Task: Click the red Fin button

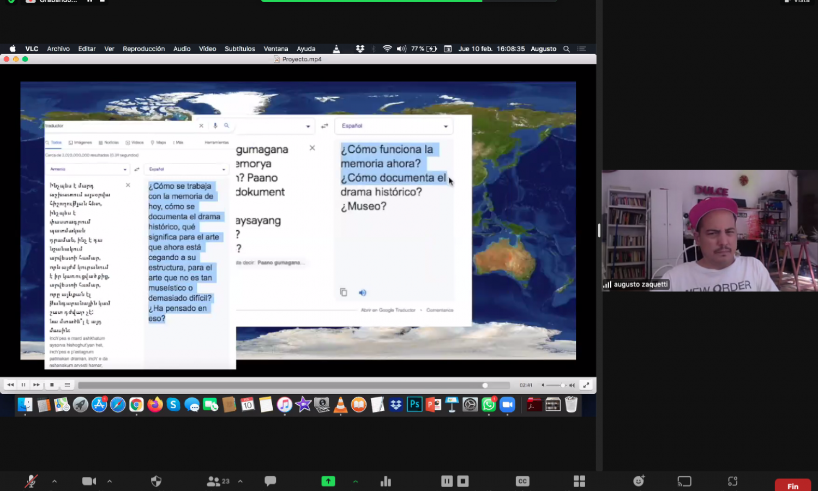Action: coord(792,486)
